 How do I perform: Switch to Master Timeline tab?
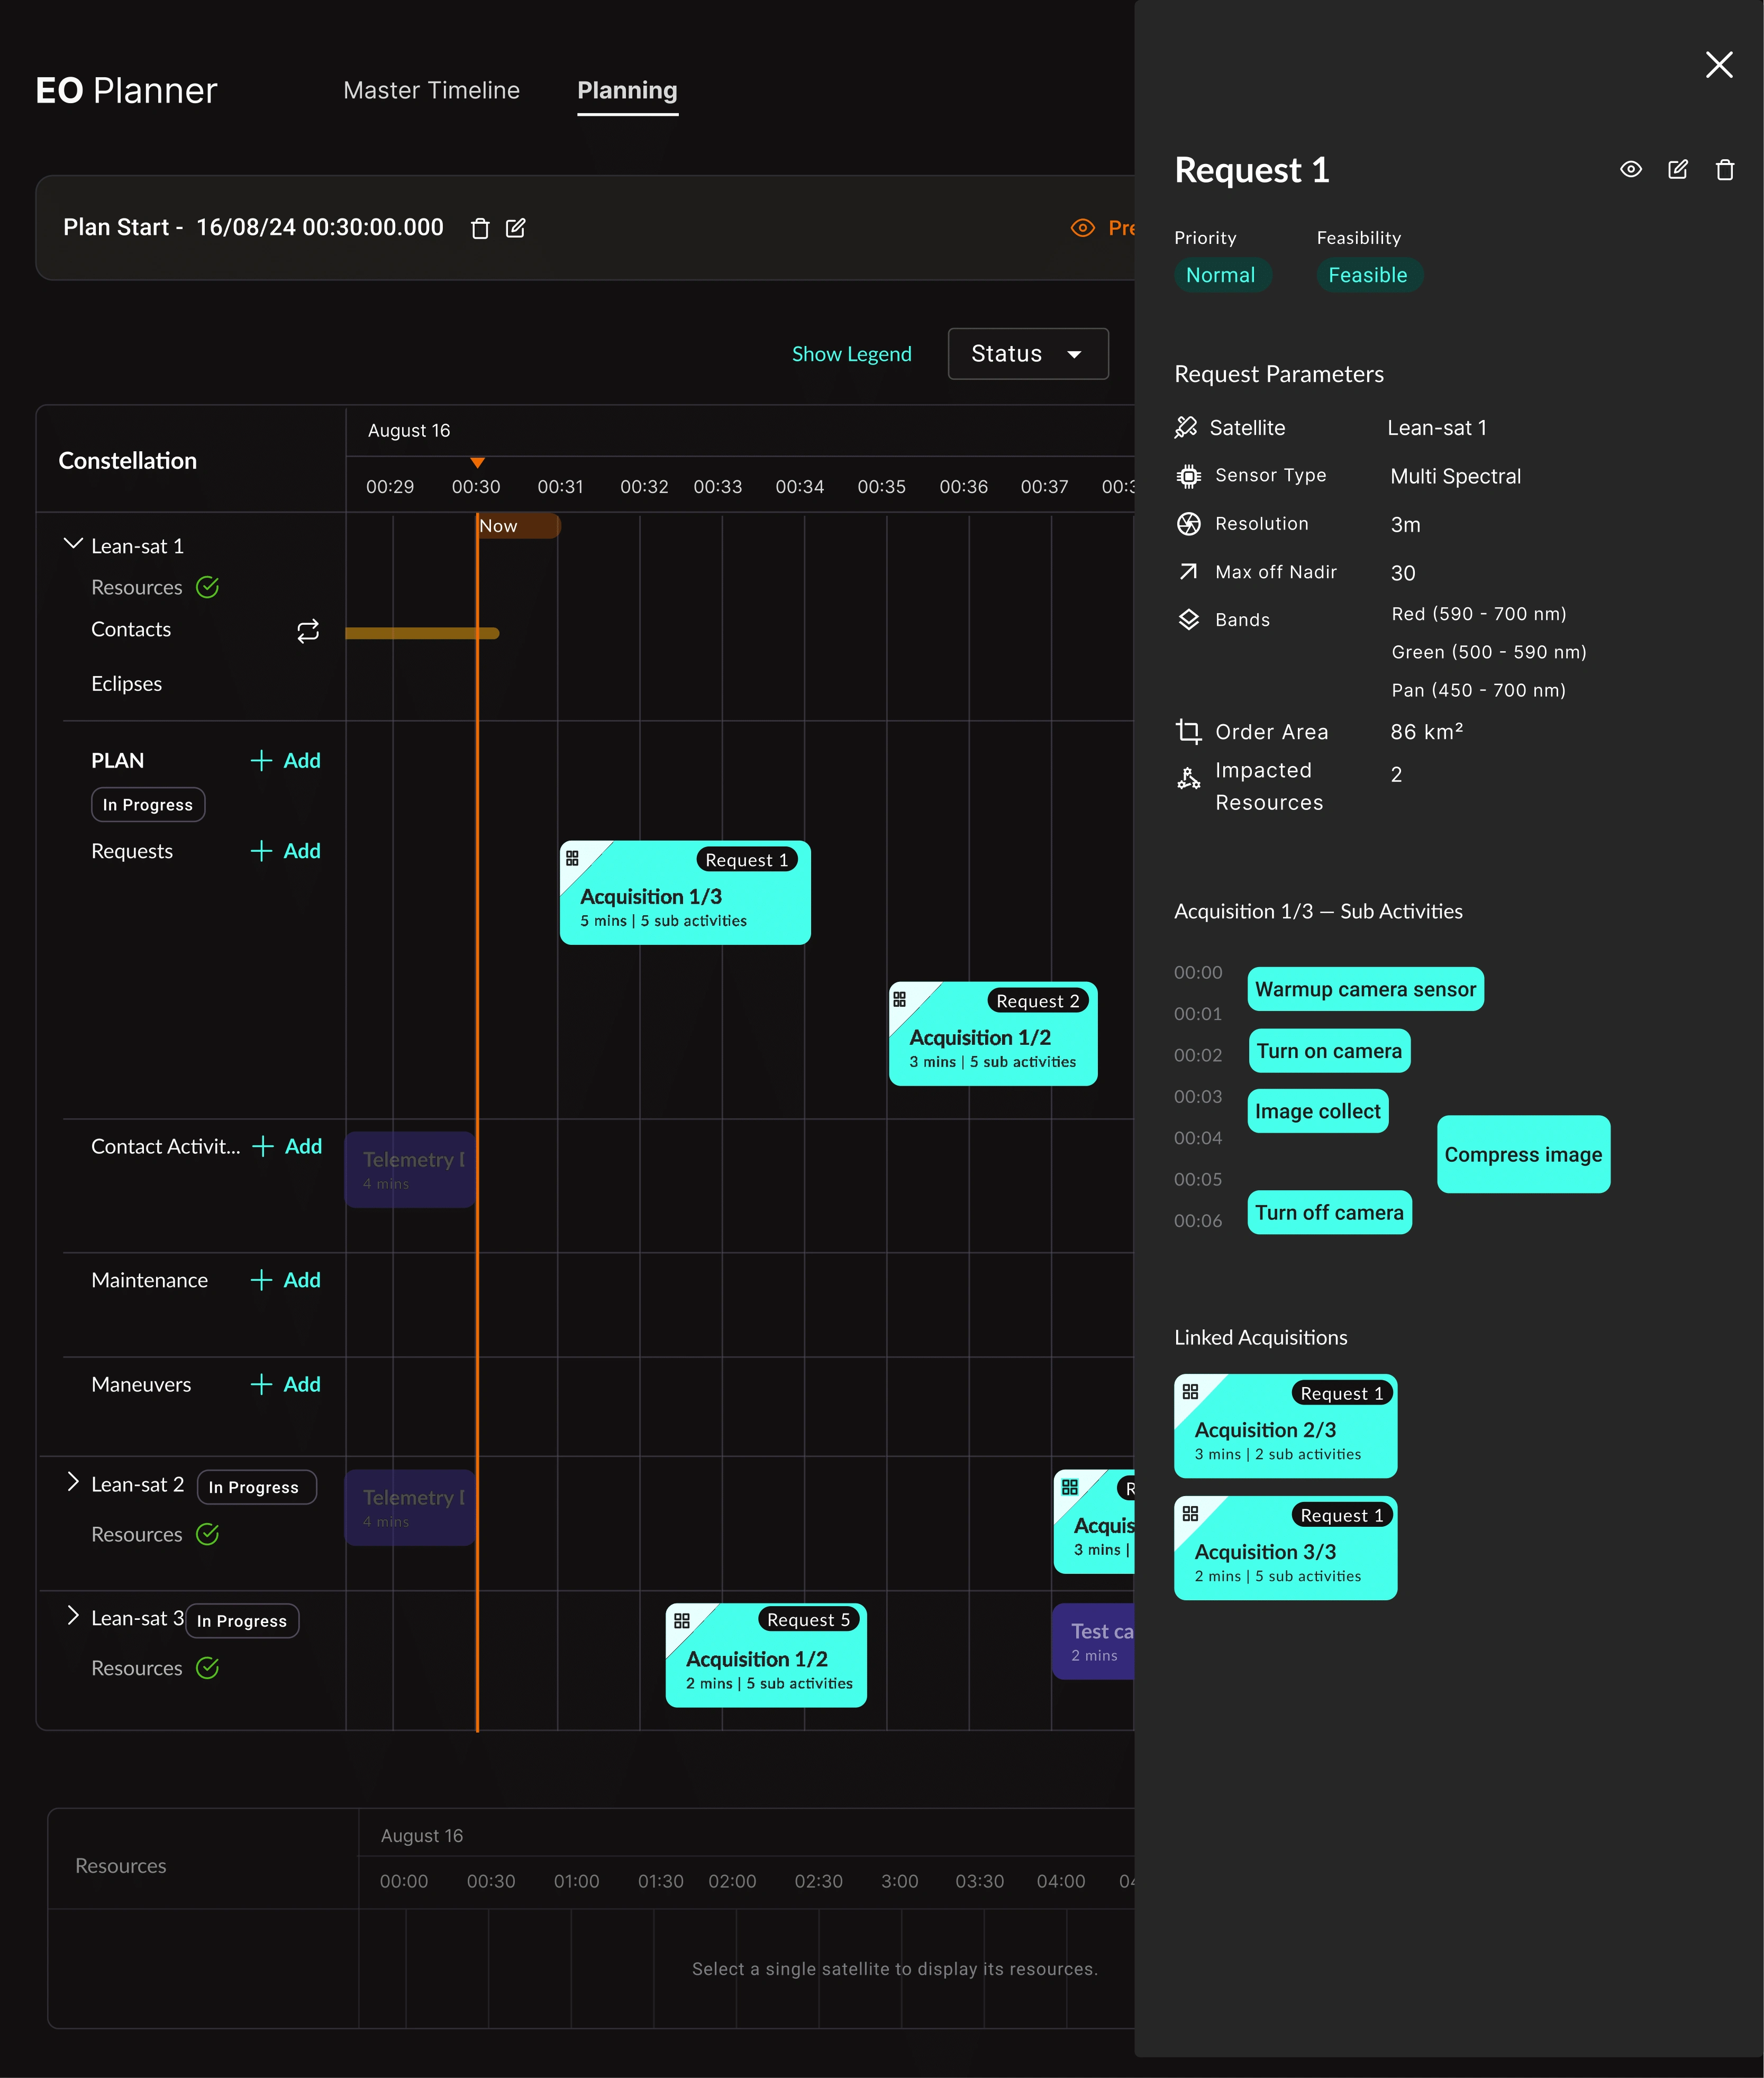click(431, 90)
